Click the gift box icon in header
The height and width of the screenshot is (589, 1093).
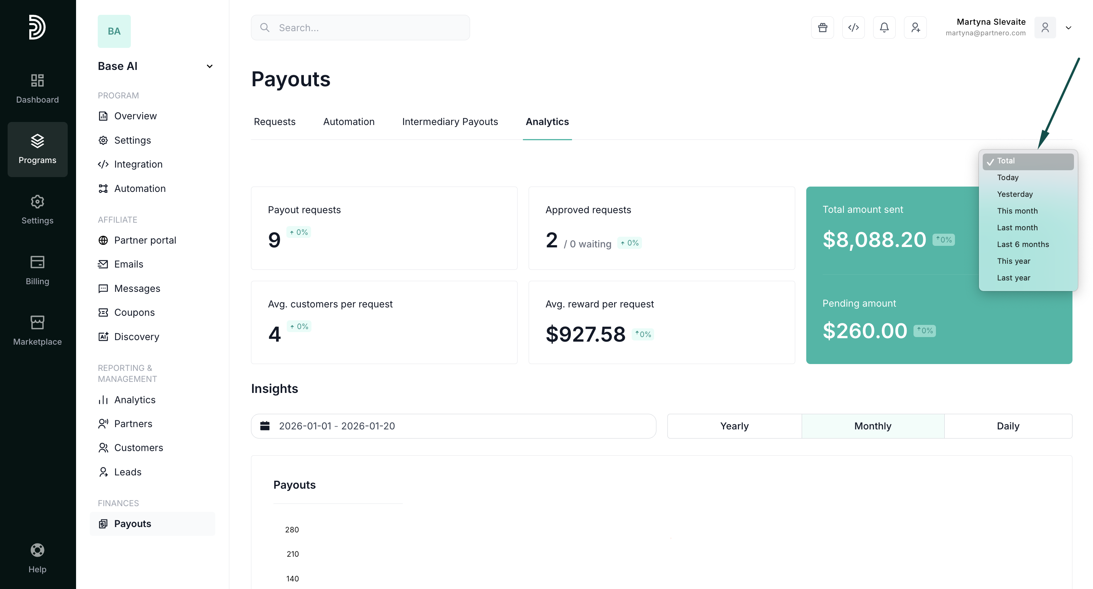tap(822, 28)
